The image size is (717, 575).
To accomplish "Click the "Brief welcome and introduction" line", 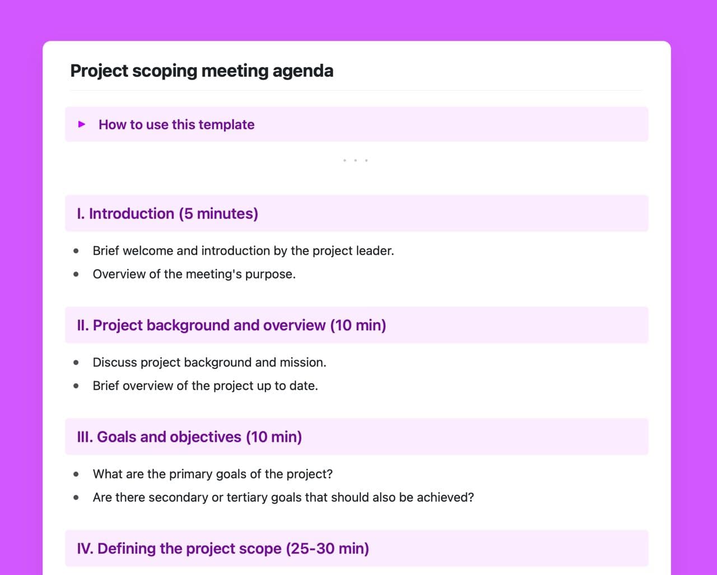I will [x=243, y=251].
